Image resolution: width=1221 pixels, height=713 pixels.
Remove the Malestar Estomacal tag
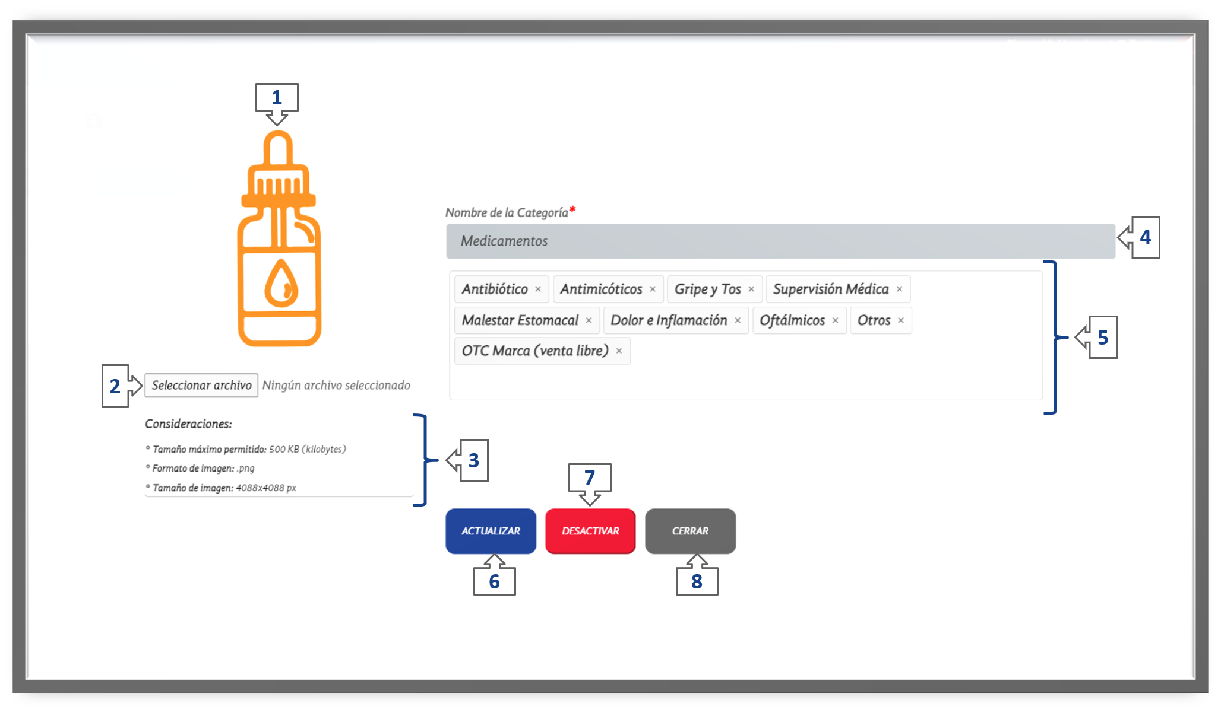pyautogui.click(x=589, y=320)
